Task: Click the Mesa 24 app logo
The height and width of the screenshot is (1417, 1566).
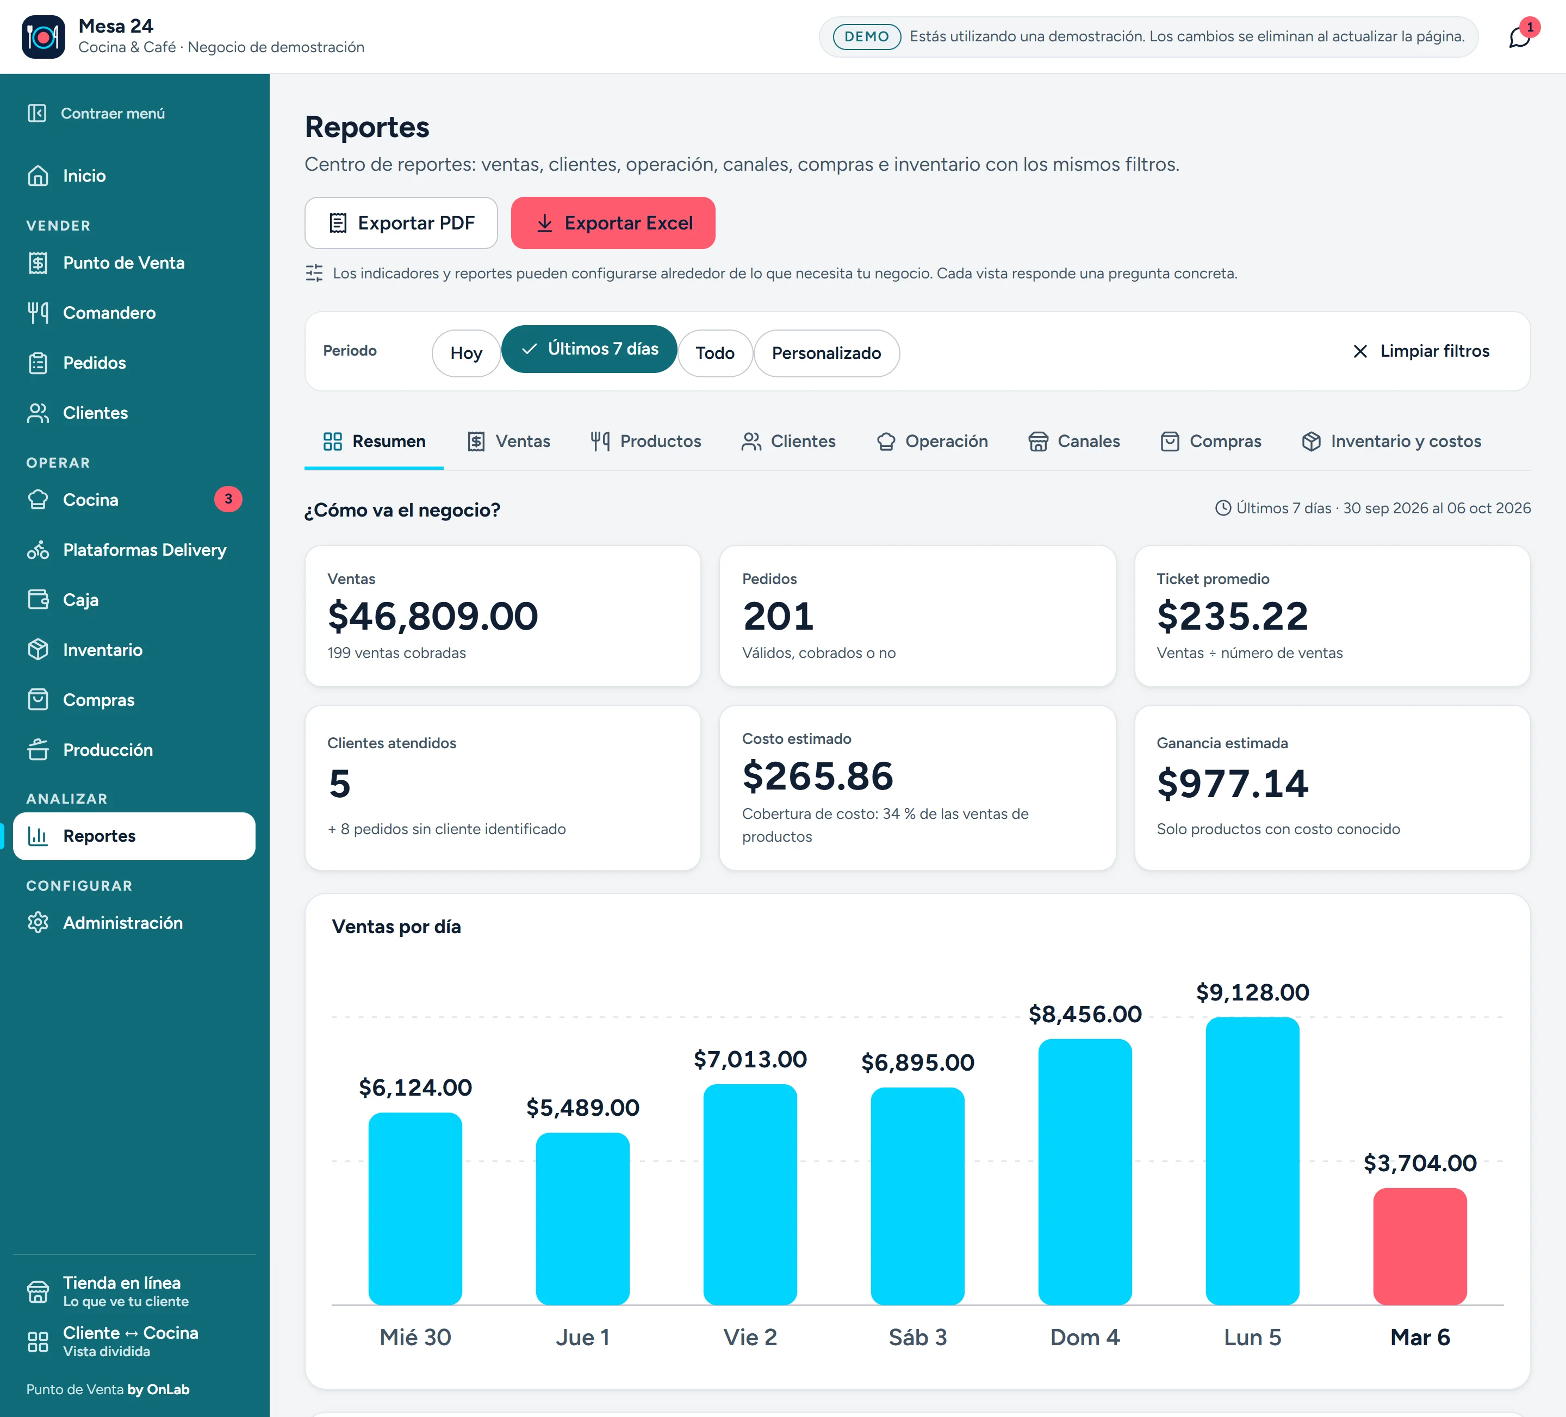Action: 43,36
